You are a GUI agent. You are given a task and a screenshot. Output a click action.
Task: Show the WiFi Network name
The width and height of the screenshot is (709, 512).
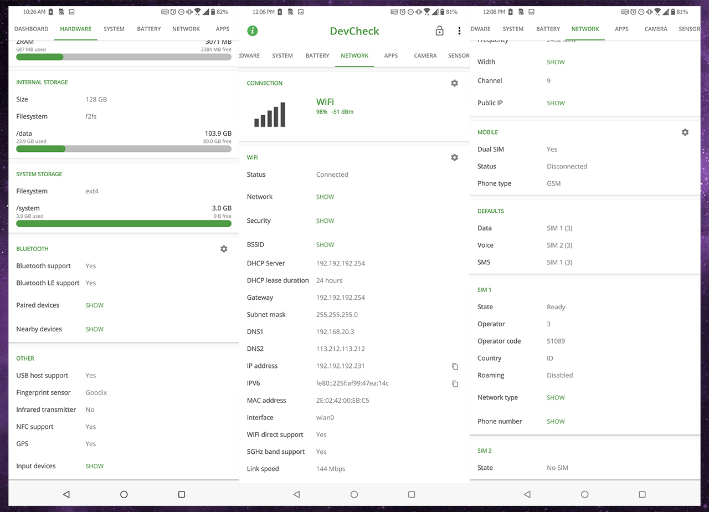(325, 197)
